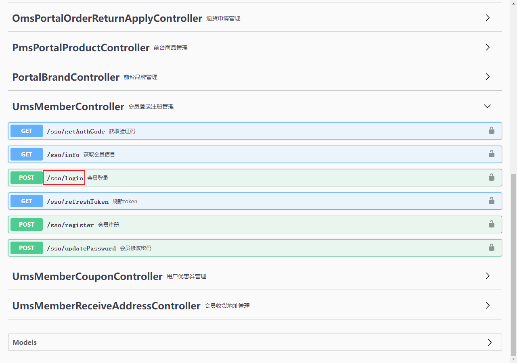Open the POST /sso/register method badge
The width and height of the screenshot is (517, 363).
27,224
